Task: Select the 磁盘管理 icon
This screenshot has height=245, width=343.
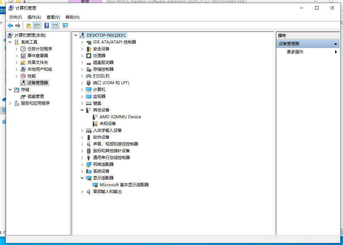Action: [x=23, y=96]
